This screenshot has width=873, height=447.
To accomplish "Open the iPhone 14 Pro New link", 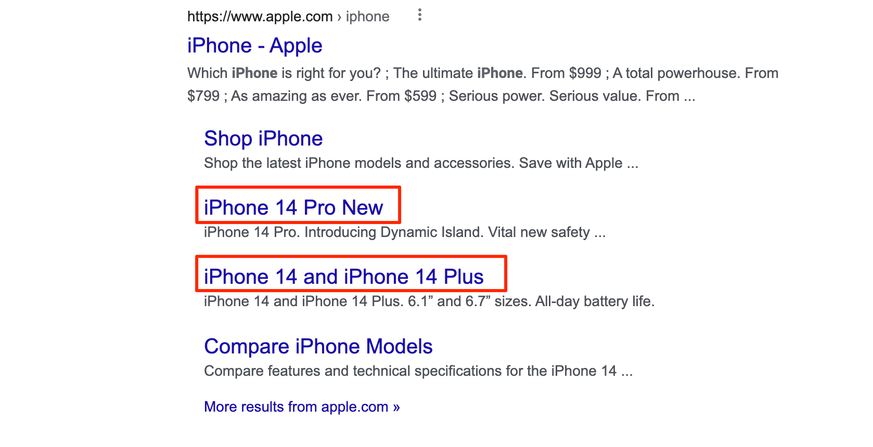I will point(293,208).
